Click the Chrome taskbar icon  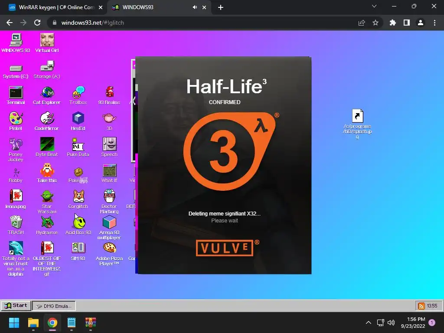52,323
